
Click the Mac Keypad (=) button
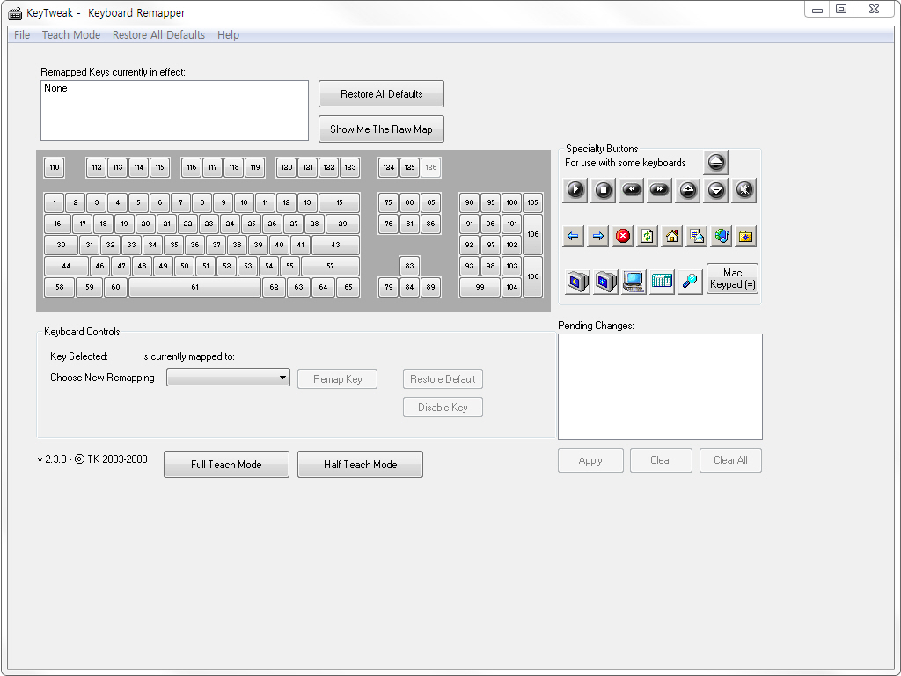point(732,279)
